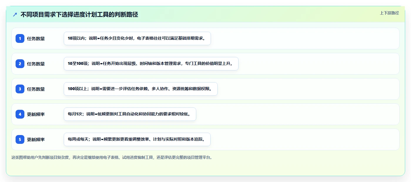Image resolution: width=411 pixels, height=182 pixels.
Task: Click the 任务数量 label in step 1
Action: [36, 38]
